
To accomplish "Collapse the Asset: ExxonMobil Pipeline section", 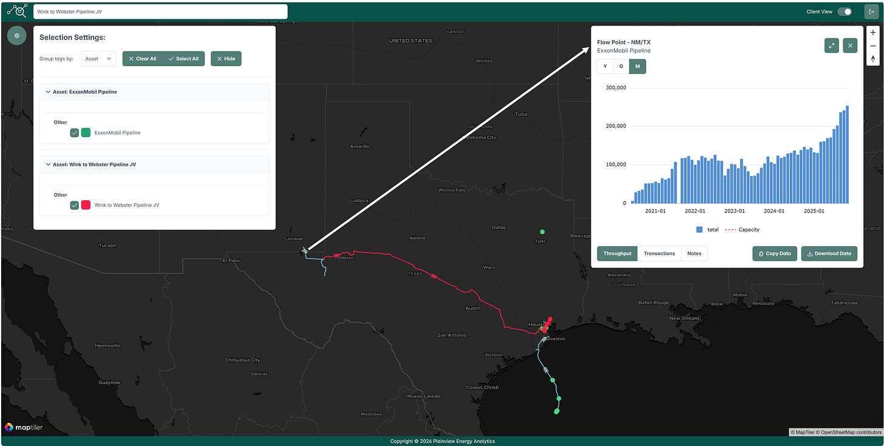I will point(154,92).
